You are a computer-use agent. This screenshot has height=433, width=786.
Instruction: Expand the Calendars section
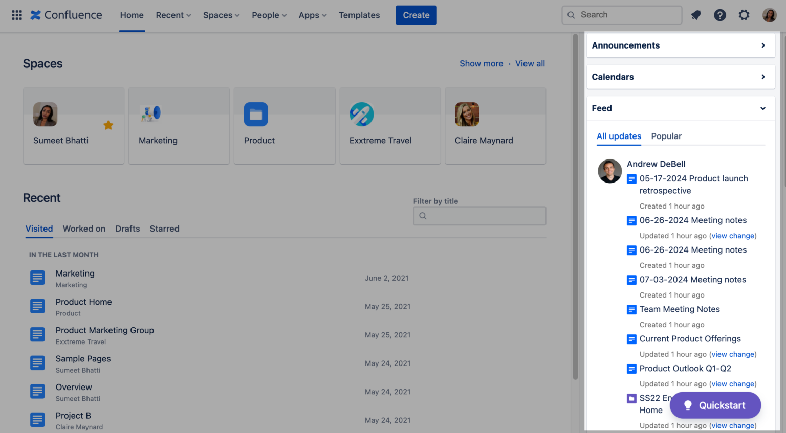762,77
